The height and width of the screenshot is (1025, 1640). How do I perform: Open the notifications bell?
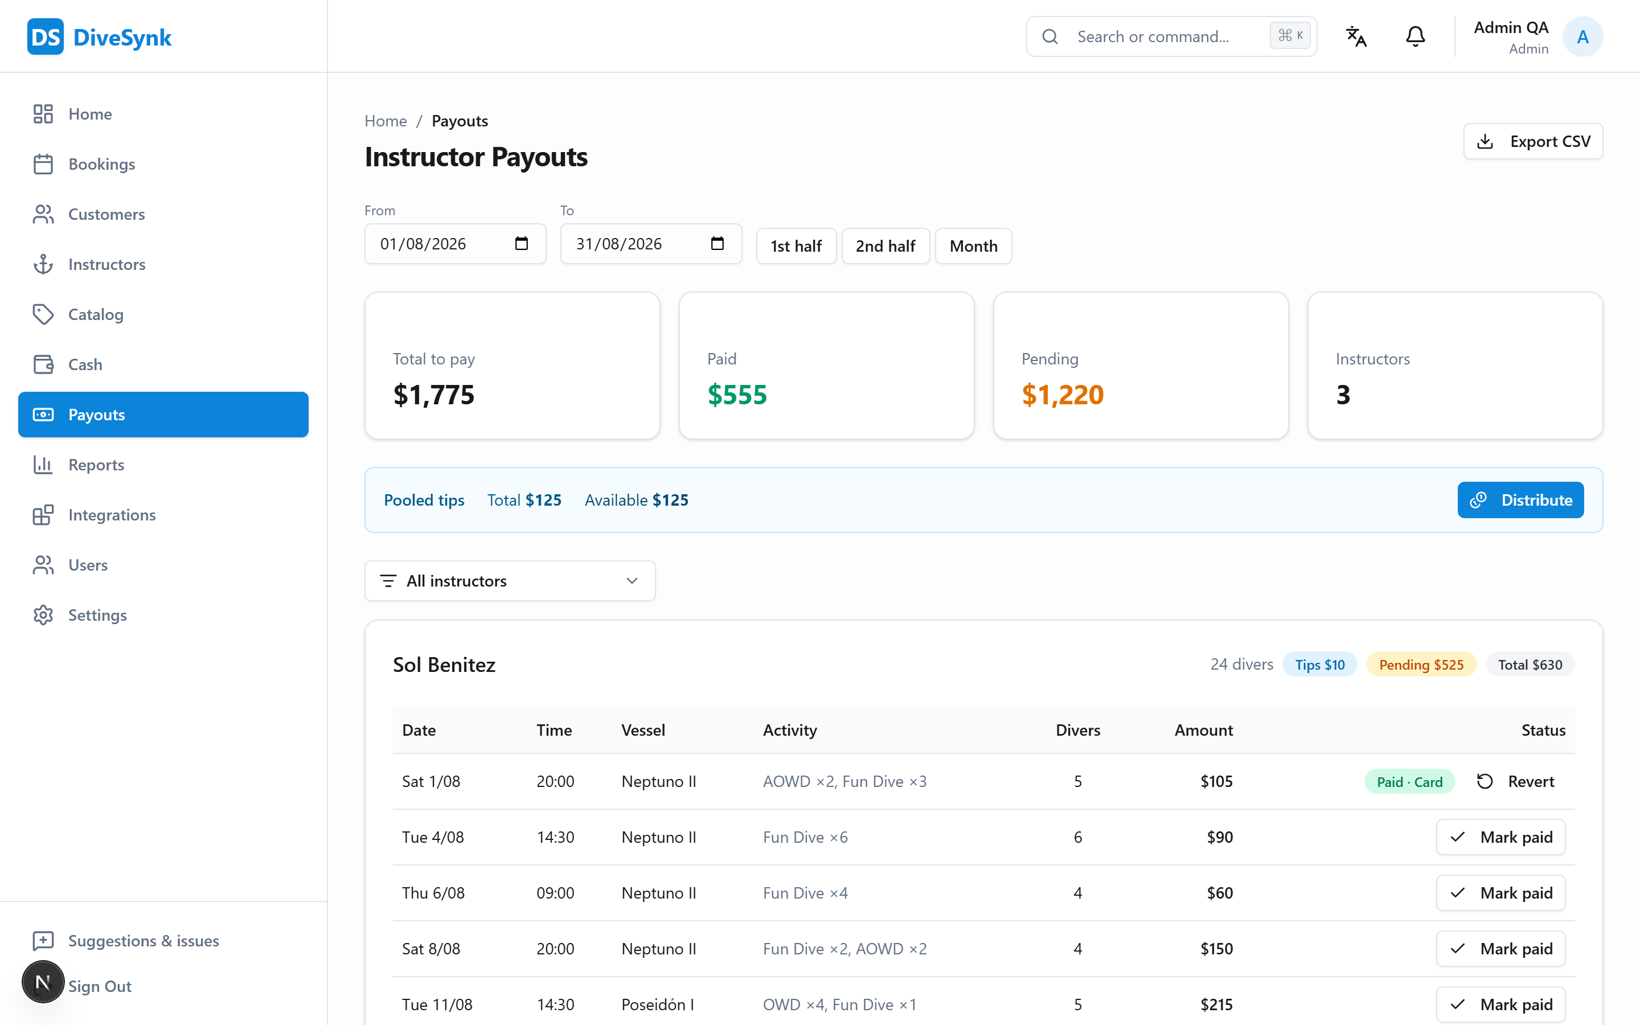click(x=1415, y=36)
